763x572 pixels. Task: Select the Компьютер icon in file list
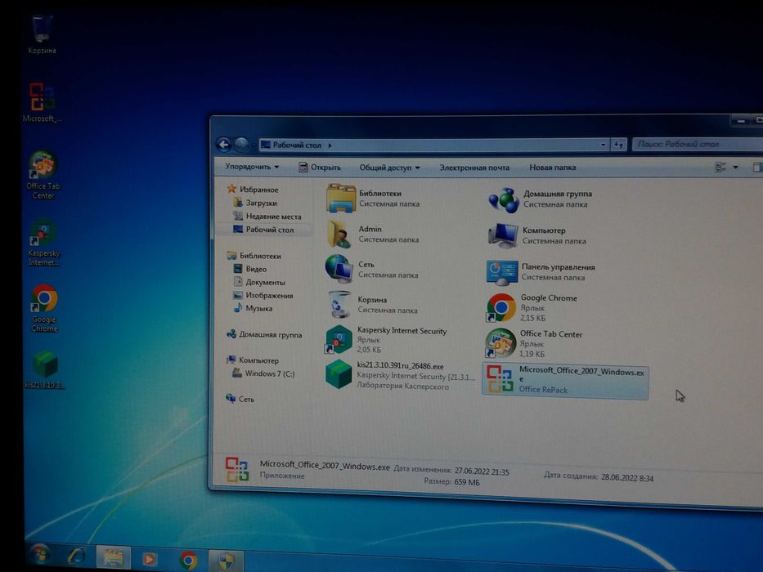pos(503,236)
